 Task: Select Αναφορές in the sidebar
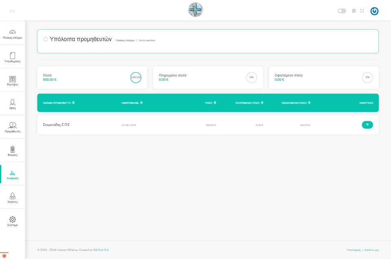tap(13, 174)
